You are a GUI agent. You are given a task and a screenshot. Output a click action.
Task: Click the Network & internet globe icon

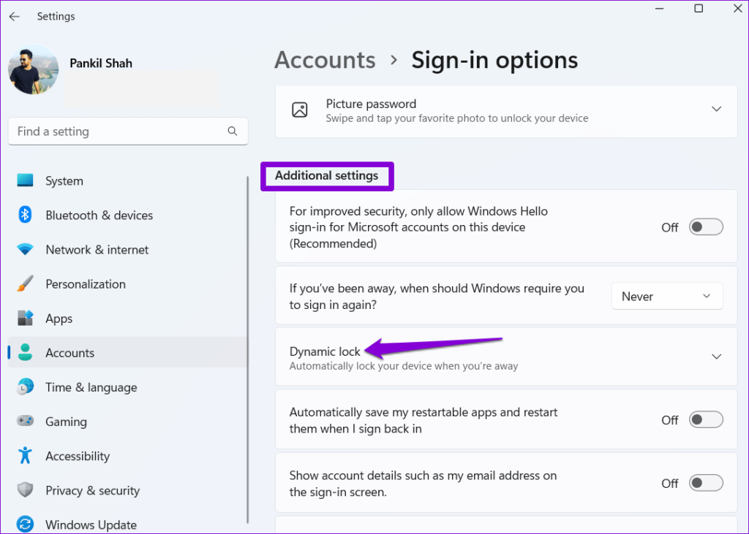coord(23,249)
